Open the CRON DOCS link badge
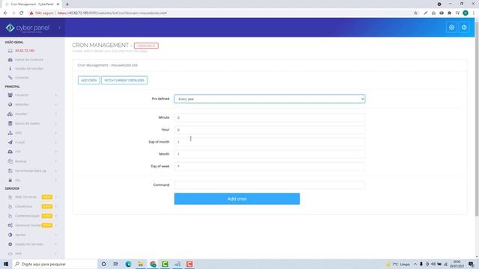Viewport: 479px width, 269px height. pyautogui.click(x=146, y=46)
